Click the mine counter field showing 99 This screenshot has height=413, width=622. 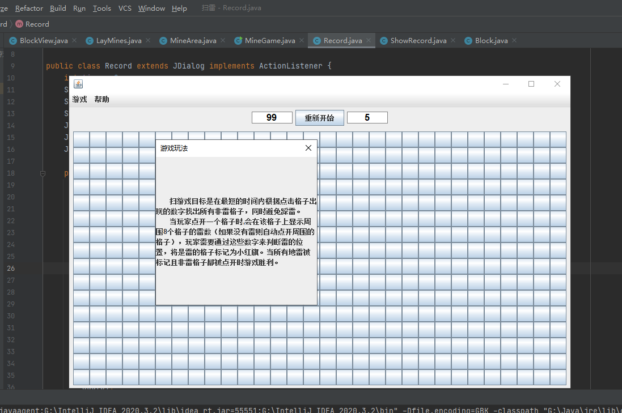click(x=272, y=118)
